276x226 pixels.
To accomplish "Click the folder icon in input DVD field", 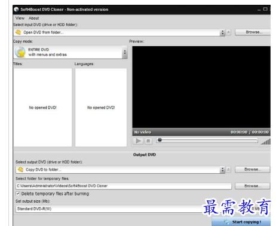I will [x=18, y=32].
